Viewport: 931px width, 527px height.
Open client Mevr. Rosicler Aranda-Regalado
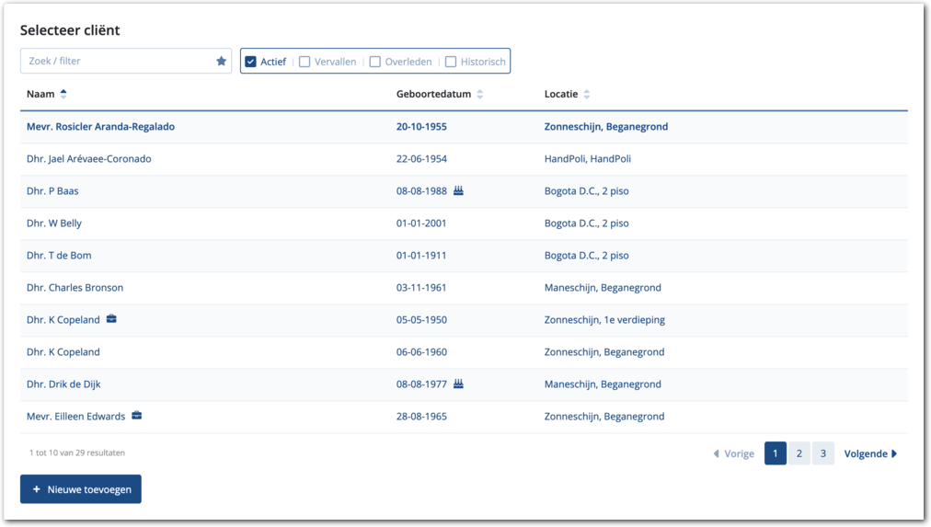[x=100, y=127]
